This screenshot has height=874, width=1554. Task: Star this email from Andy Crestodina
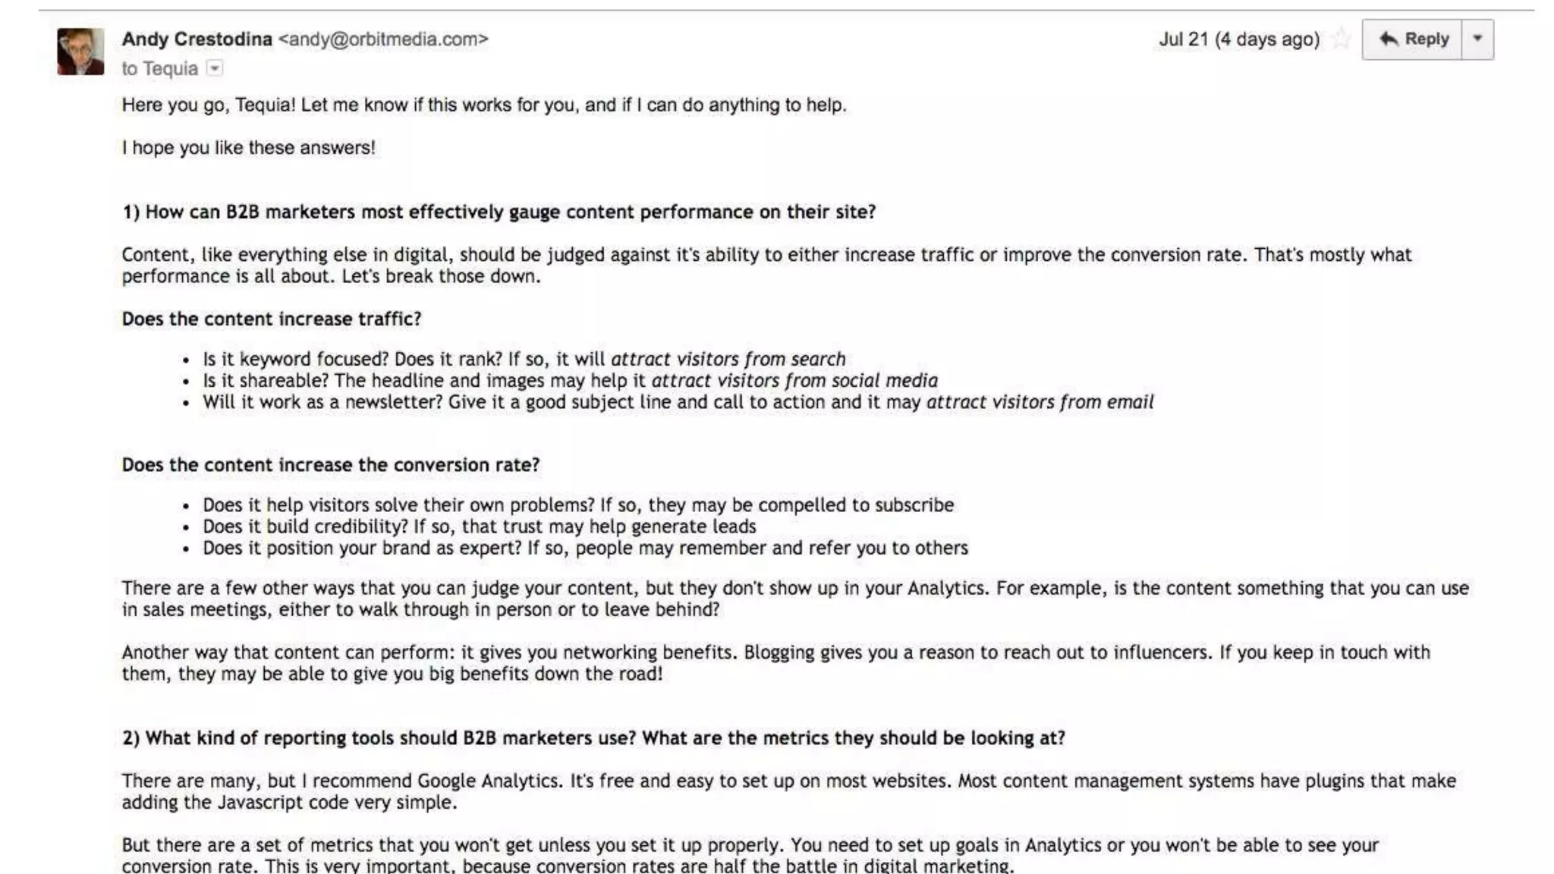click(1341, 39)
